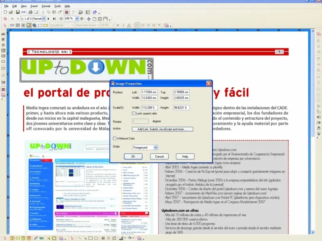Open a file using folder icon
This screenshot has width=322, height=241.
pyautogui.click(x=11, y=12)
